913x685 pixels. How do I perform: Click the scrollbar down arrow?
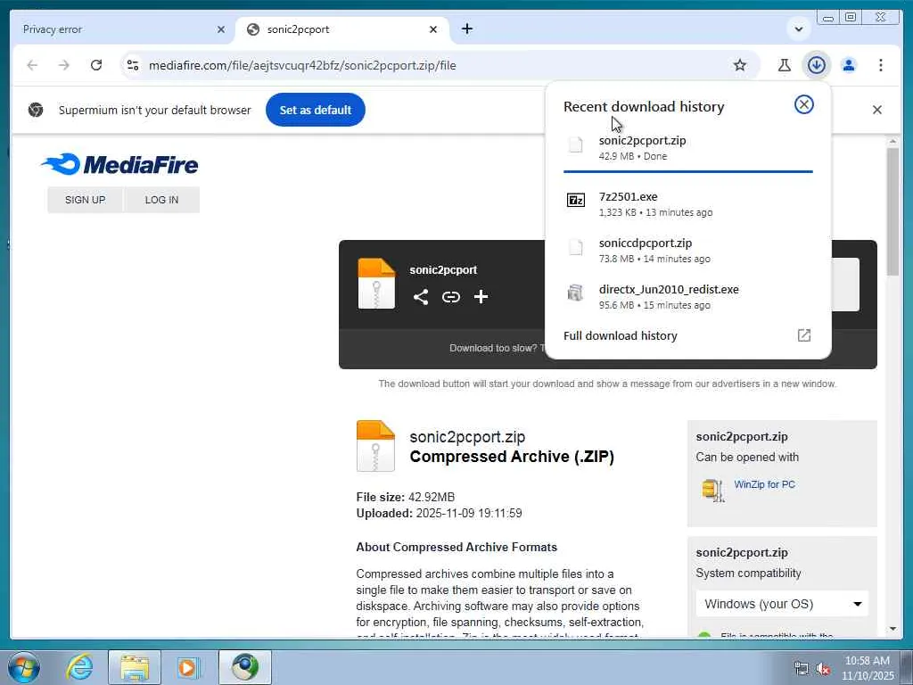pyautogui.click(x=893, y=629)
